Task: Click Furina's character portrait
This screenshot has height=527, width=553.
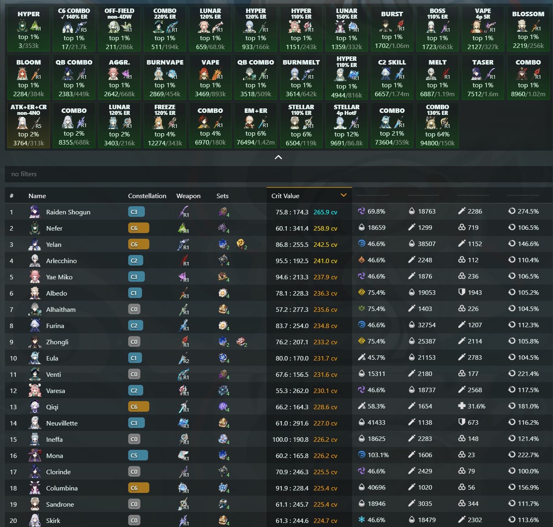Action: pos(35,326)
